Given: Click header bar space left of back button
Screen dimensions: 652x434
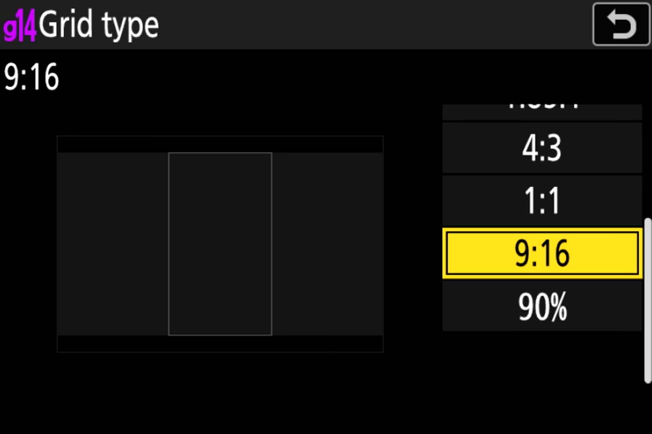Looking at the screenshot, I should 373,24.
